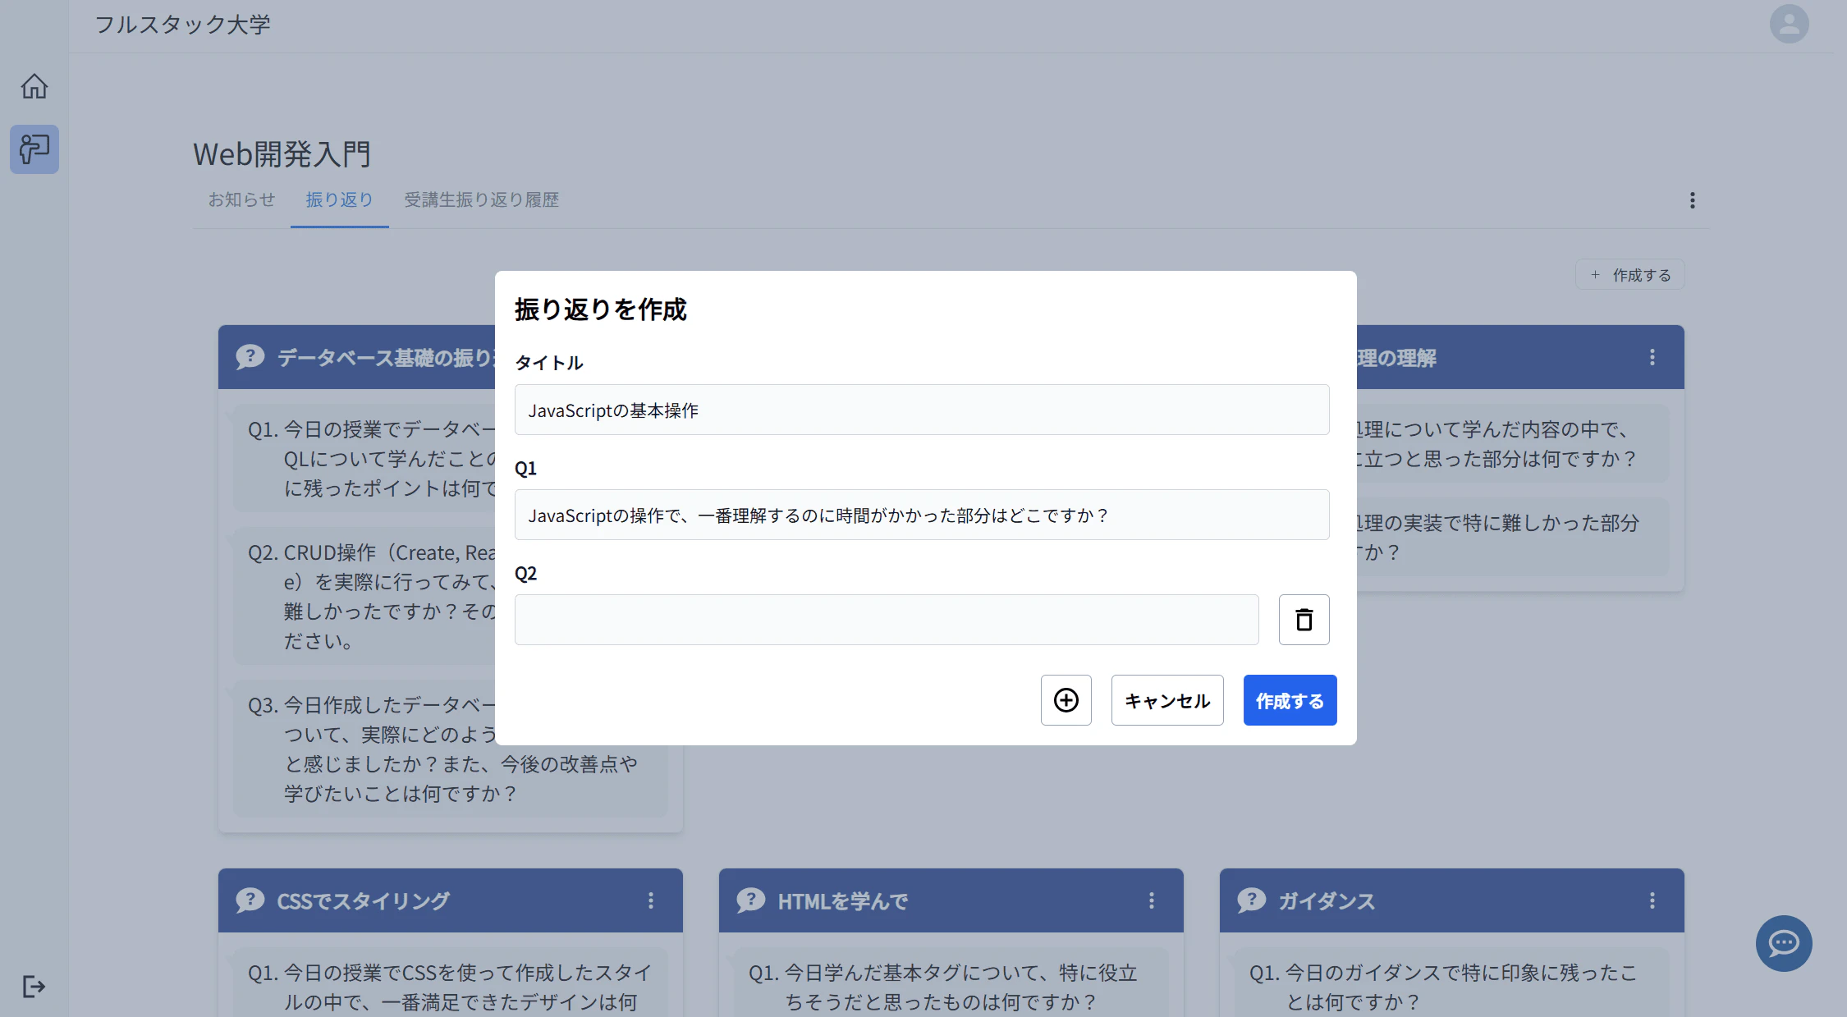This screenshot has height=1017, width=1847.
Task: Focus the タイトル input field
Action: point(921,410)
